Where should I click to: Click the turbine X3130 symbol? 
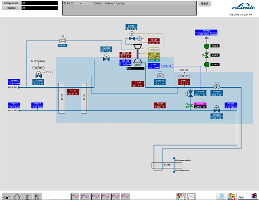coord(137,53)
